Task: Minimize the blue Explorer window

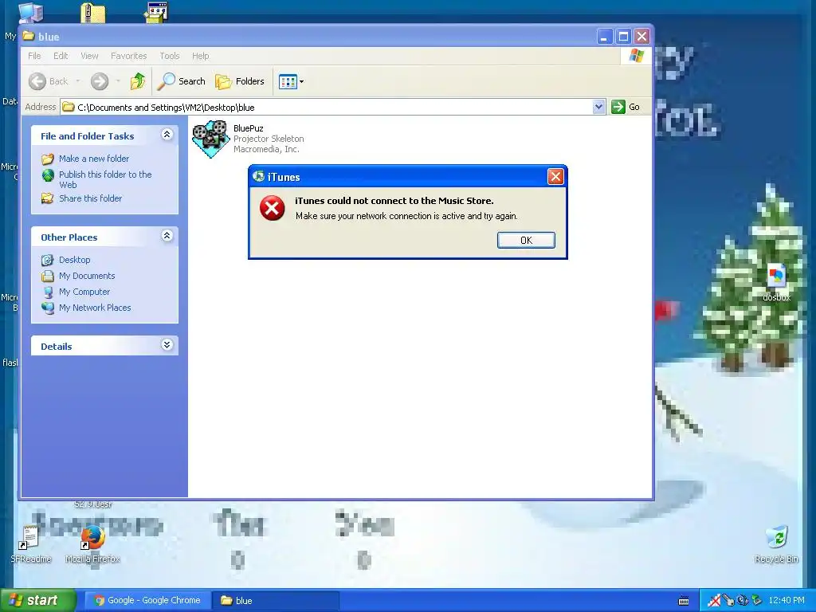Action: (604, 37)
